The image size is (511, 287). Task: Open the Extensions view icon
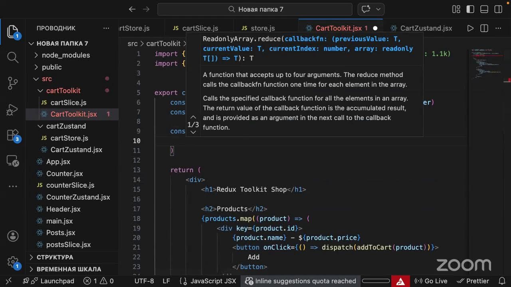click(x=13, y=136)
